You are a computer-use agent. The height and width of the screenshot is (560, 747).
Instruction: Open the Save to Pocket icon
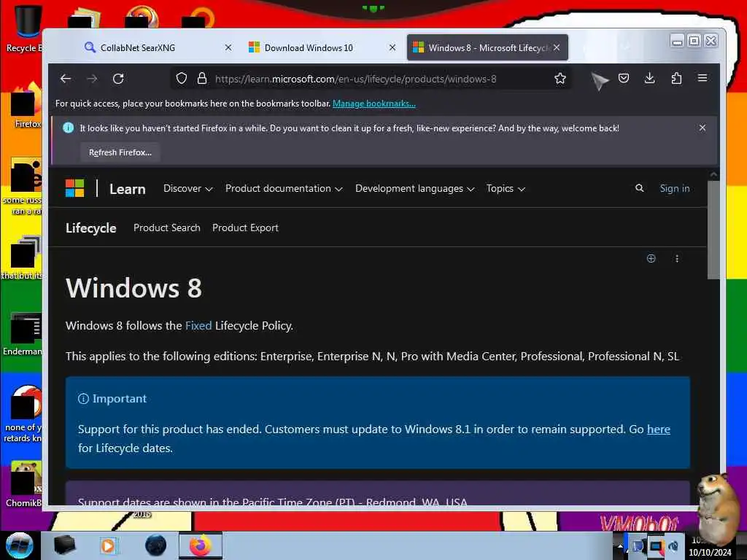(x=624, y=79)
